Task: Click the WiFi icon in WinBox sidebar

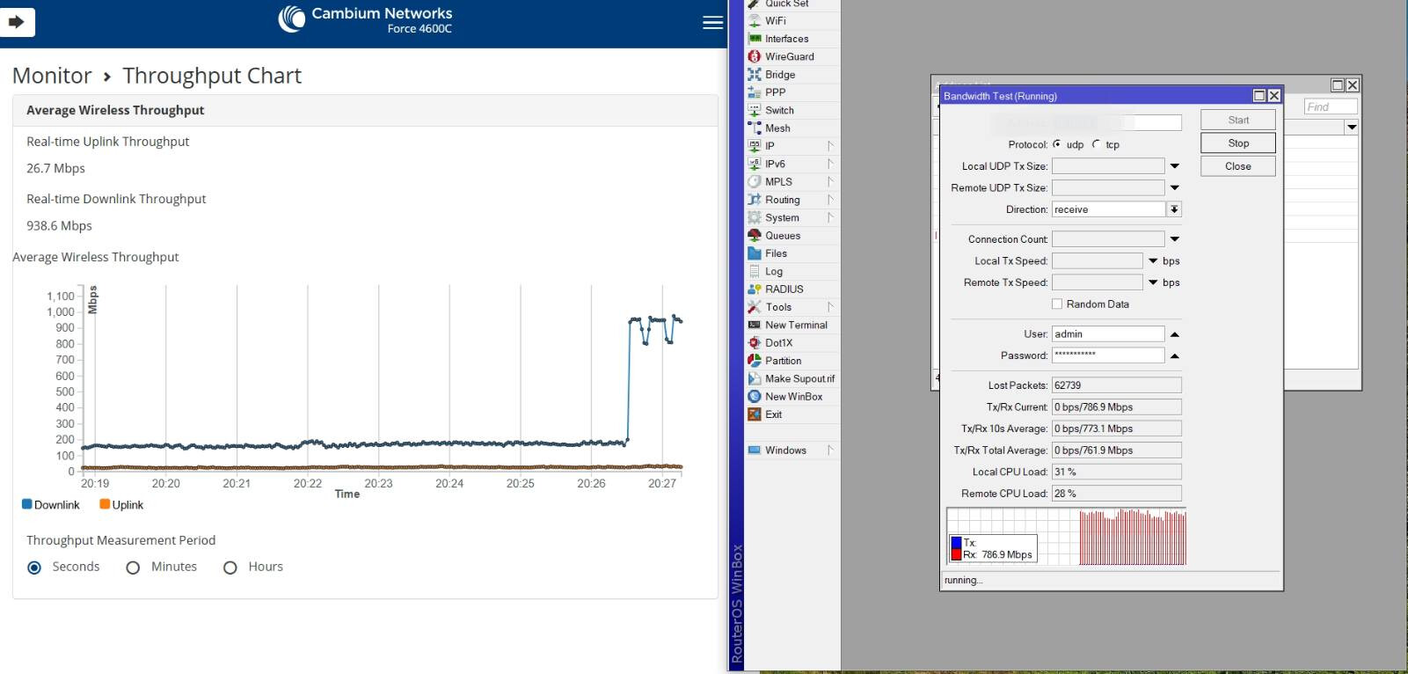Action: [755, 21]
